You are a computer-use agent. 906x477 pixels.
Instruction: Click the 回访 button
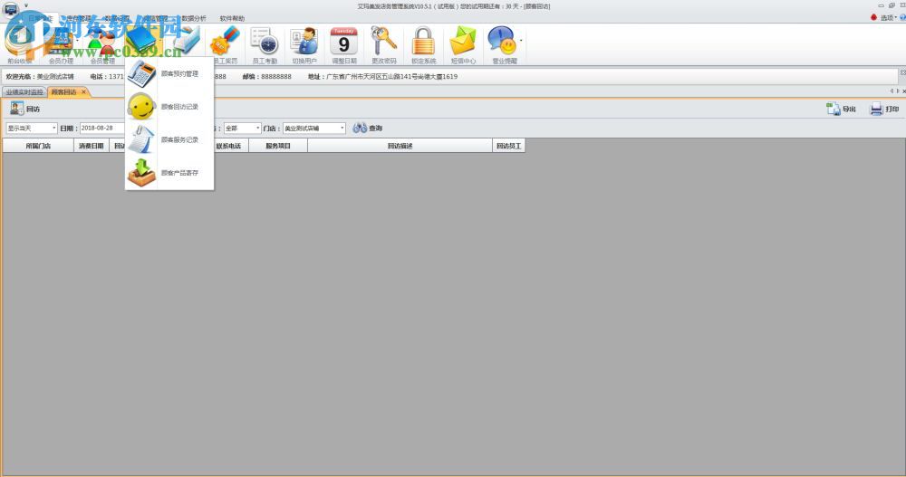click(x=24, y=109)
